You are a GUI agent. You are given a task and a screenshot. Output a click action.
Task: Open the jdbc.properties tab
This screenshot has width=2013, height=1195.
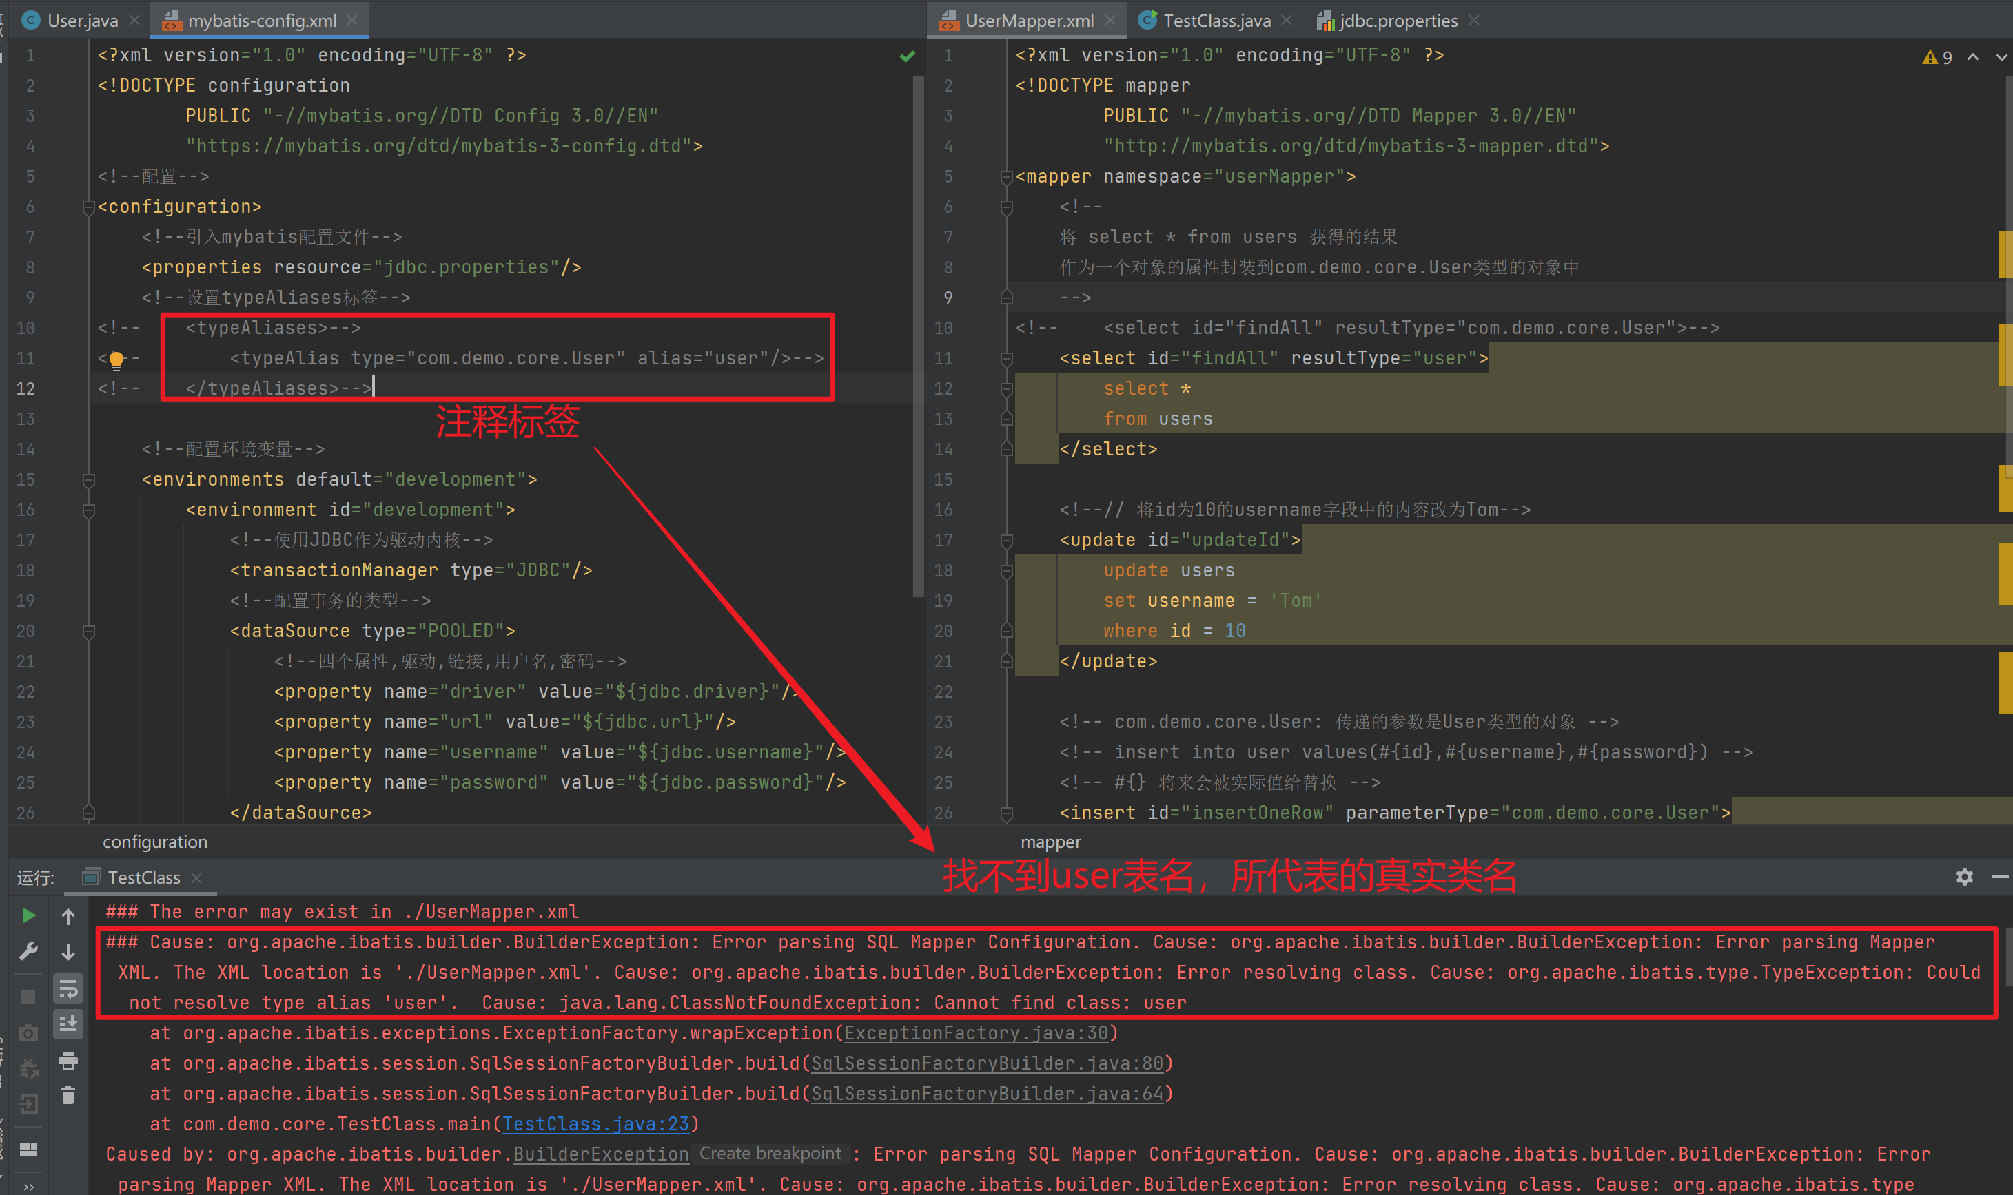[1398, 20]
